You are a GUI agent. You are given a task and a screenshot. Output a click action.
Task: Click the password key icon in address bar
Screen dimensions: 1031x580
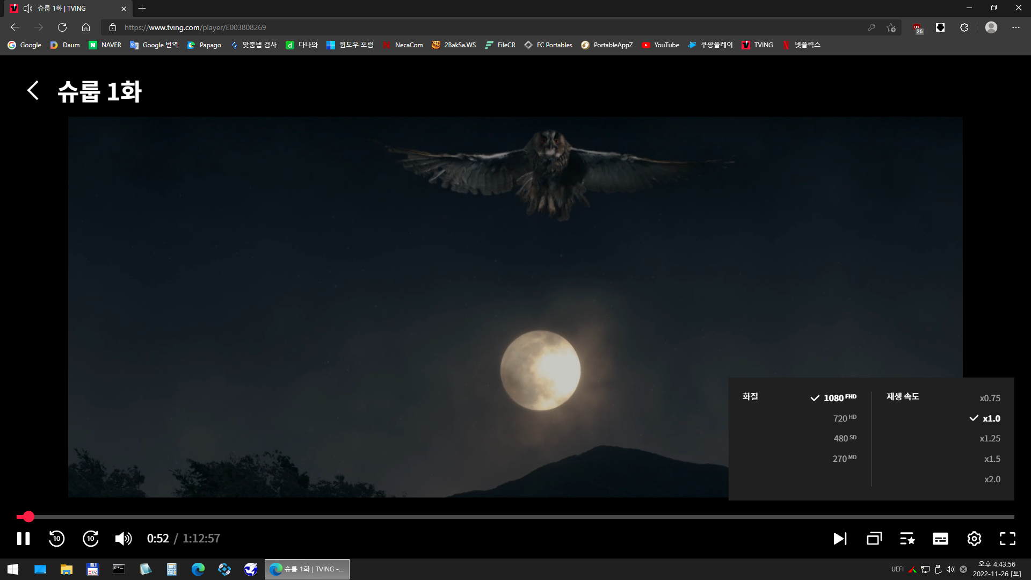[x=871, y=27]
